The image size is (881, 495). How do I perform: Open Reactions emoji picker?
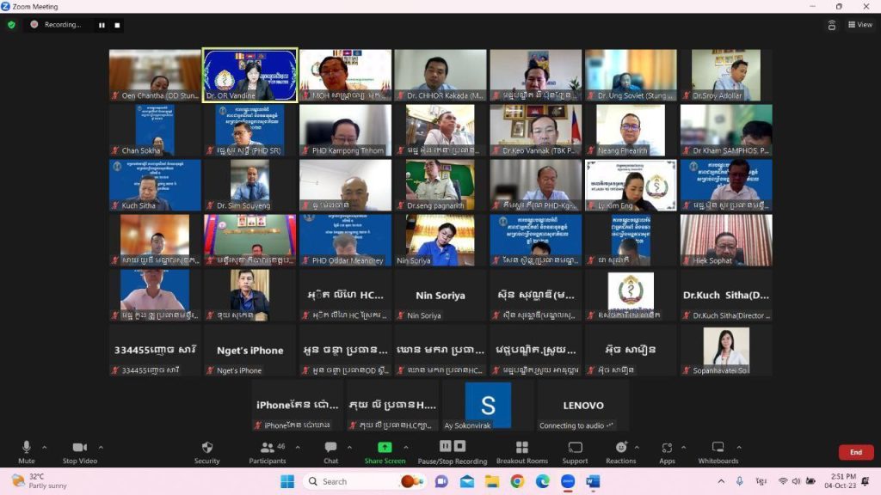tap(620, 451)
